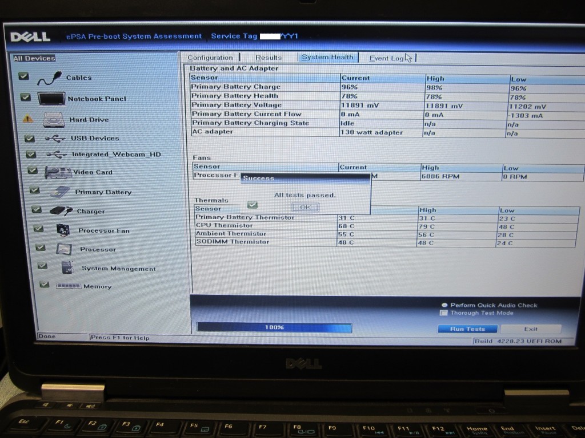Click the '0 RPM' fan low value
The height and width of the screenshot is (438, 585).
(x=515, y=177)
